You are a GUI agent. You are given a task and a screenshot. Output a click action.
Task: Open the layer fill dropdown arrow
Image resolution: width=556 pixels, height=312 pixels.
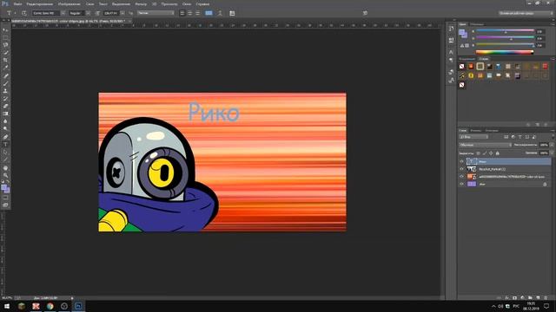(x=551, y=153)
